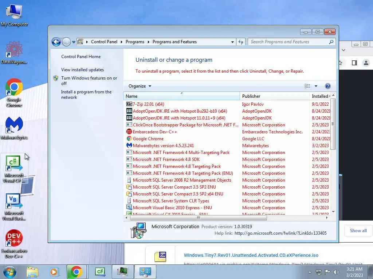Open Turn Windows features on or off
The height and width of the screenshot is (279, 373).
point(89,81)
